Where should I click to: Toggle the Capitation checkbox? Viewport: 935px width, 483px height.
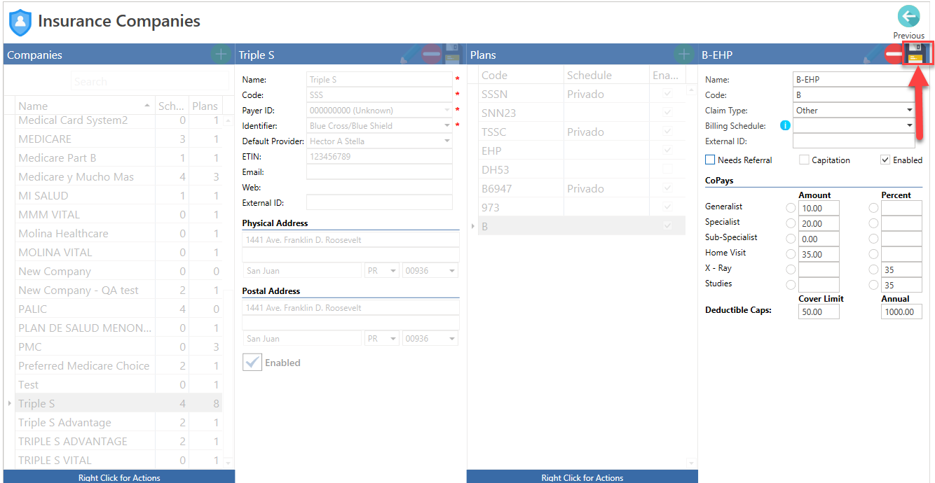click(804, 160)
